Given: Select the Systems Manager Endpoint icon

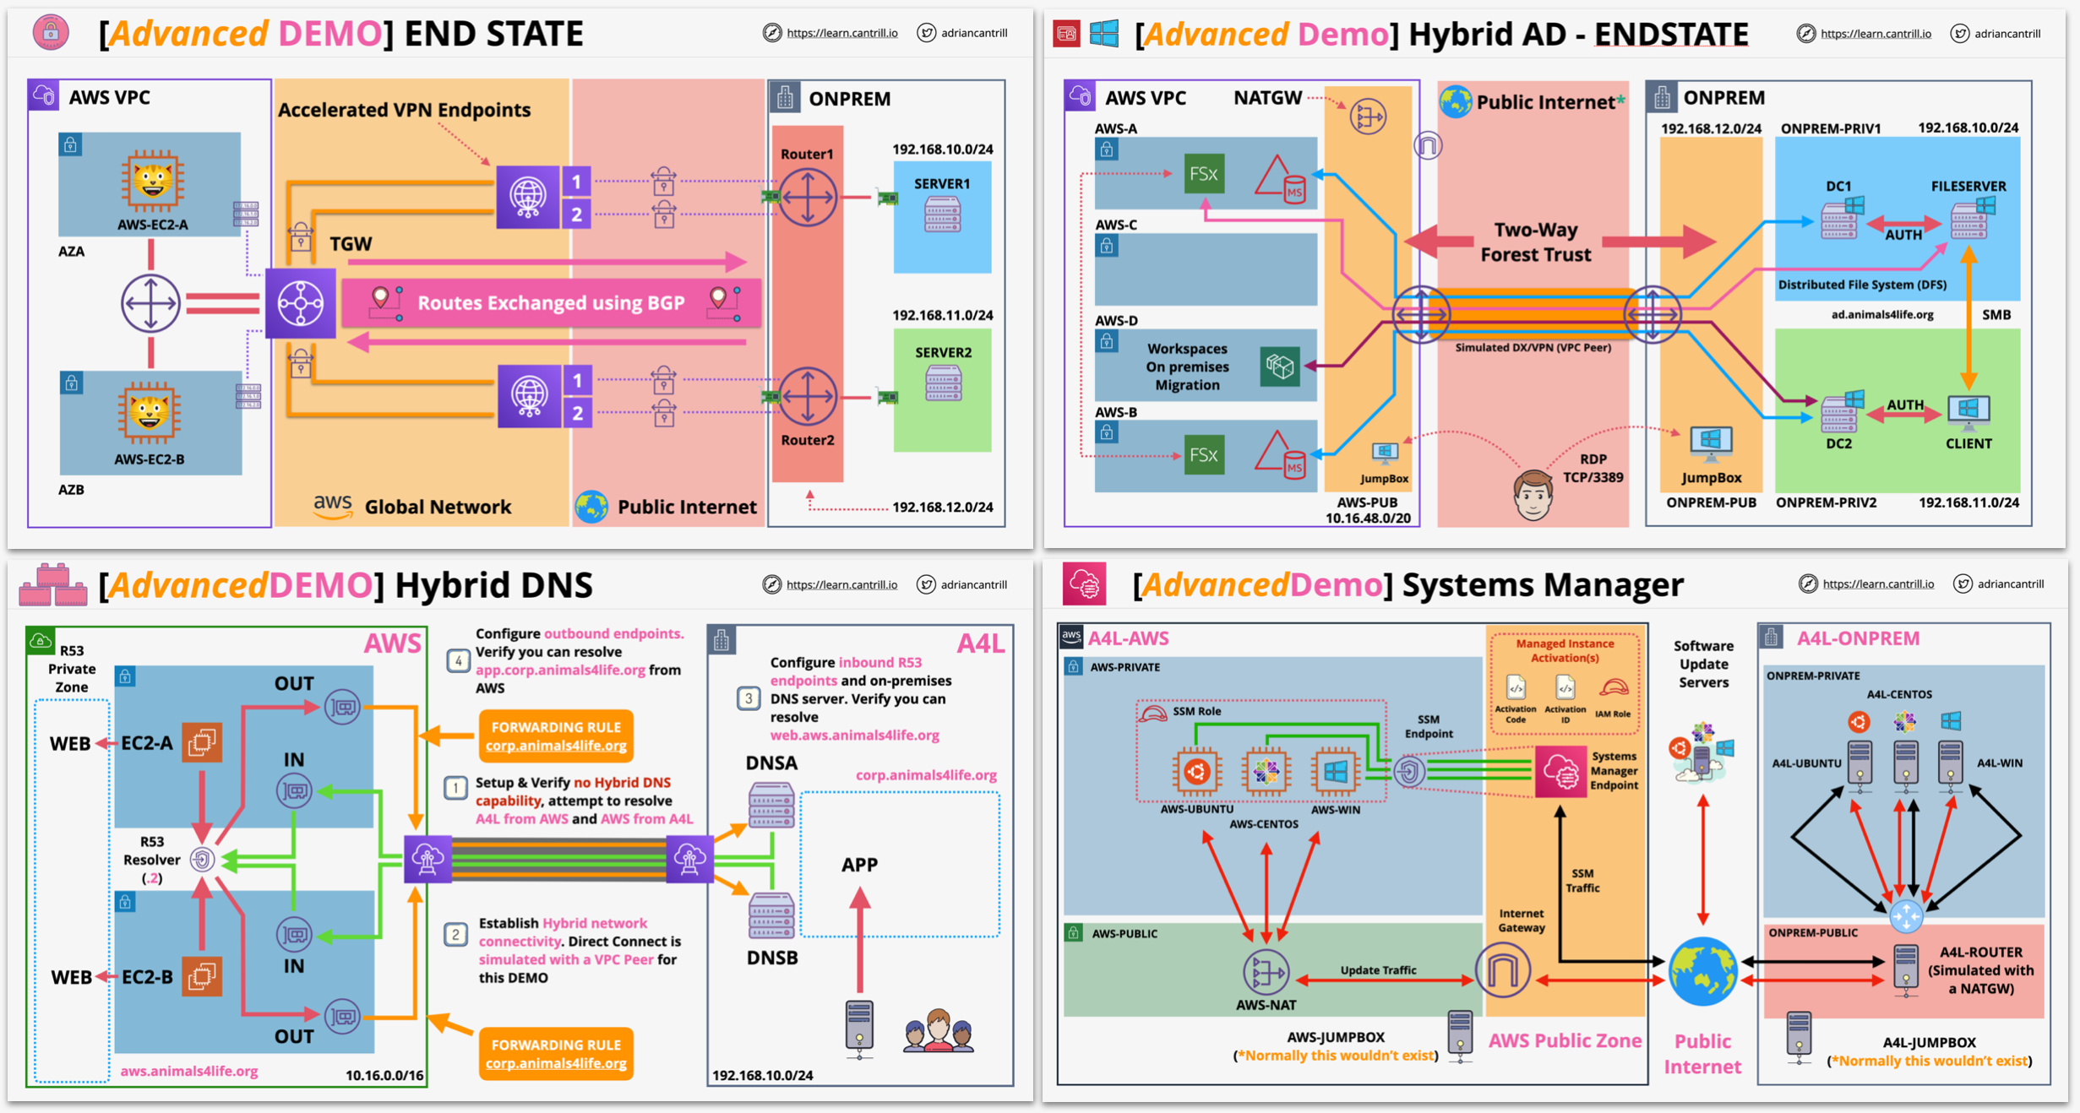Looking at the screenshot, I should (x=1561, y=774).
